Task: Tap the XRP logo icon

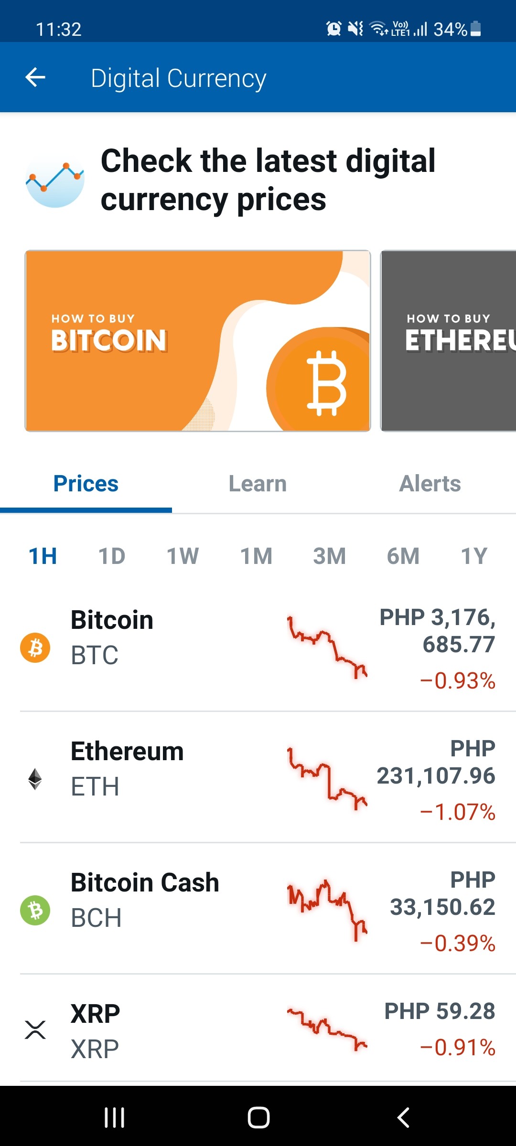Action: [35, 1030]
